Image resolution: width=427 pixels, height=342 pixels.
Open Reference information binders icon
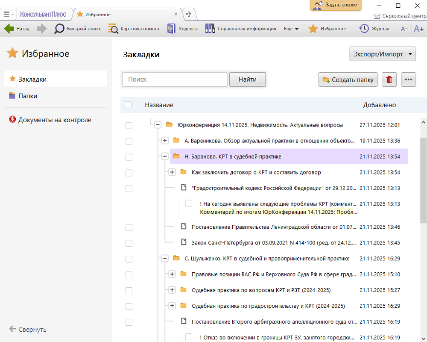(210, 29)
